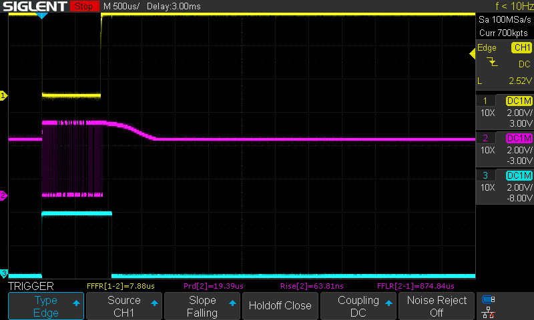Click the cyan DC1M coupling badge

(x=519, y=176)
